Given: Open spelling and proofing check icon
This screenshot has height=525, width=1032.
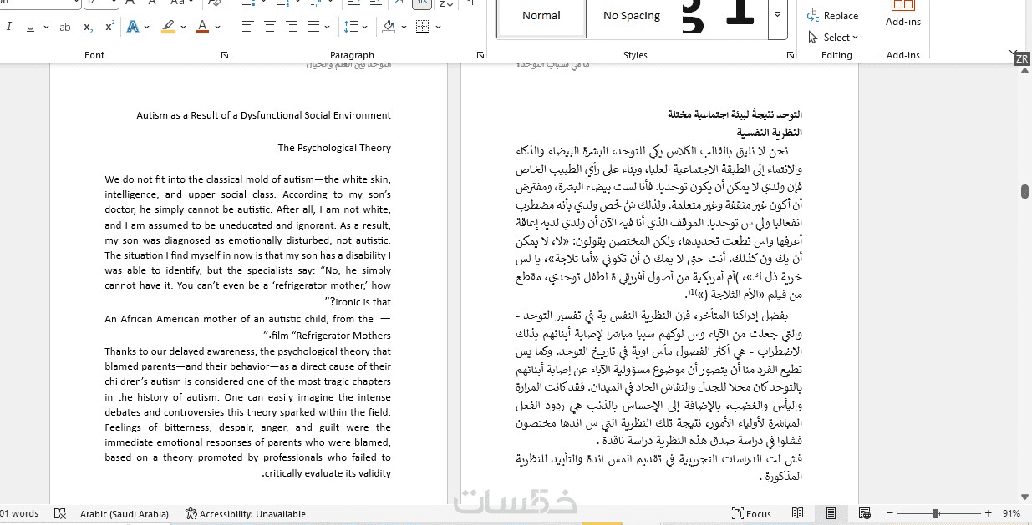Looking at the screenshot, I should (59, 514).
